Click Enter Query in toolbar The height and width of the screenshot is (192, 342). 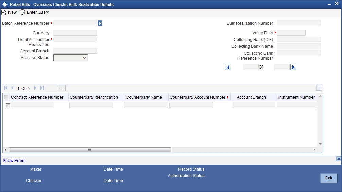click(x=34, y=12)
